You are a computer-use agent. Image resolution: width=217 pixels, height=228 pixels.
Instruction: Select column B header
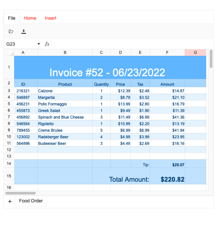click(x=65, y=53)
